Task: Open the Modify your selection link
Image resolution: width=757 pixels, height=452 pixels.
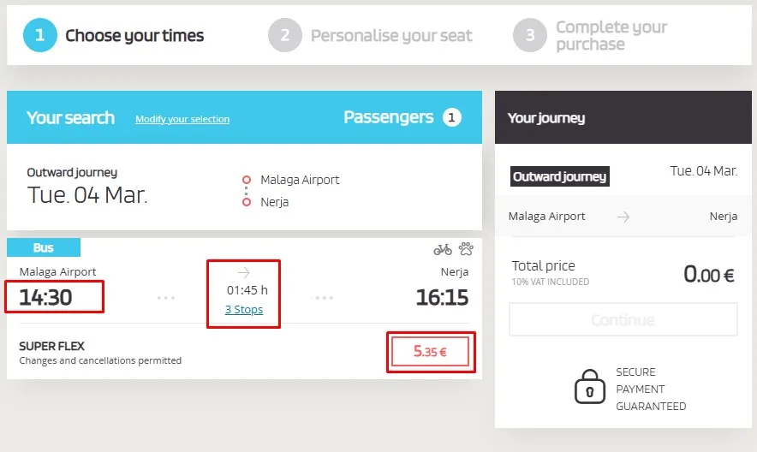Action: tap(182, 119)
